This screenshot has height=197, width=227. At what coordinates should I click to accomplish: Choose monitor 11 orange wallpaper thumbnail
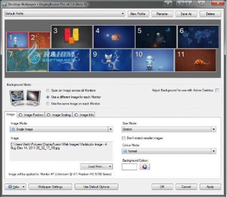(195, 60)
